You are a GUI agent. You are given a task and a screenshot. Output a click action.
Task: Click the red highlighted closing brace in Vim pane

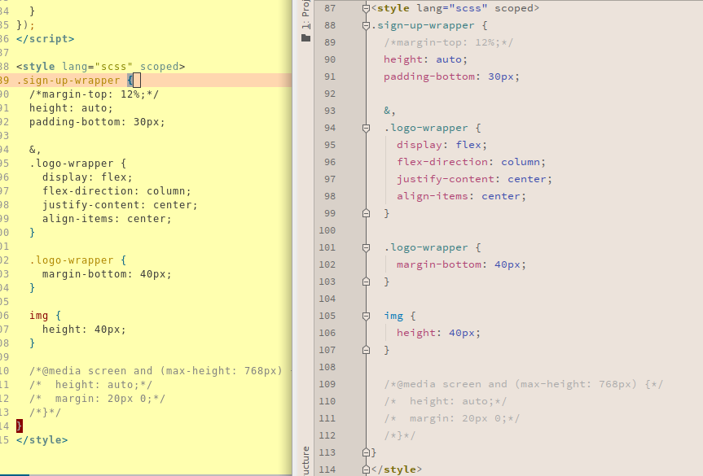[x=20, y=426]
